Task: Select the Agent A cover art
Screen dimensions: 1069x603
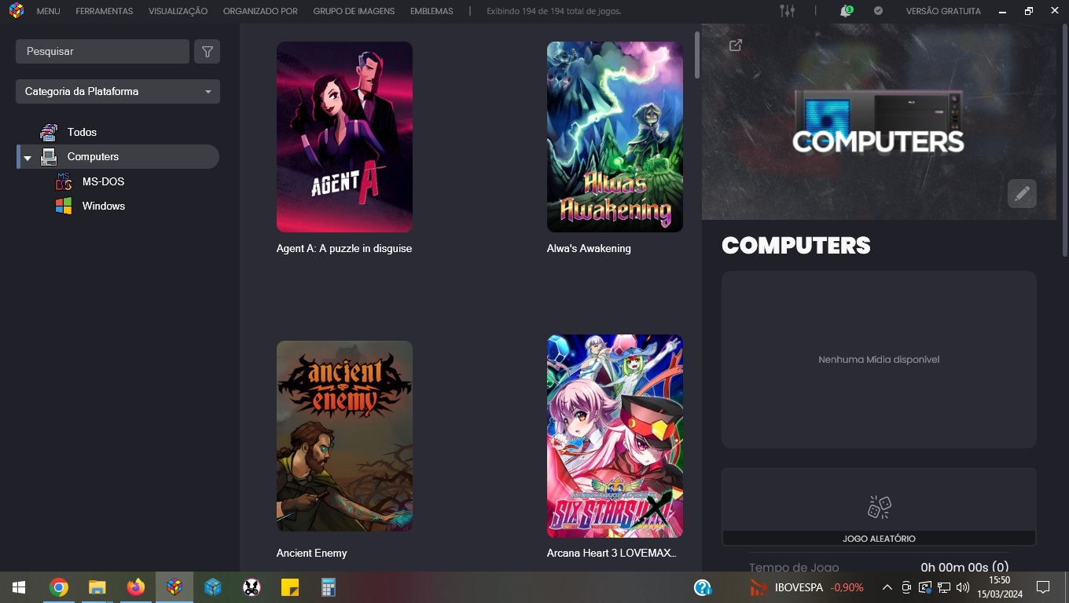Action: (344, 137)
